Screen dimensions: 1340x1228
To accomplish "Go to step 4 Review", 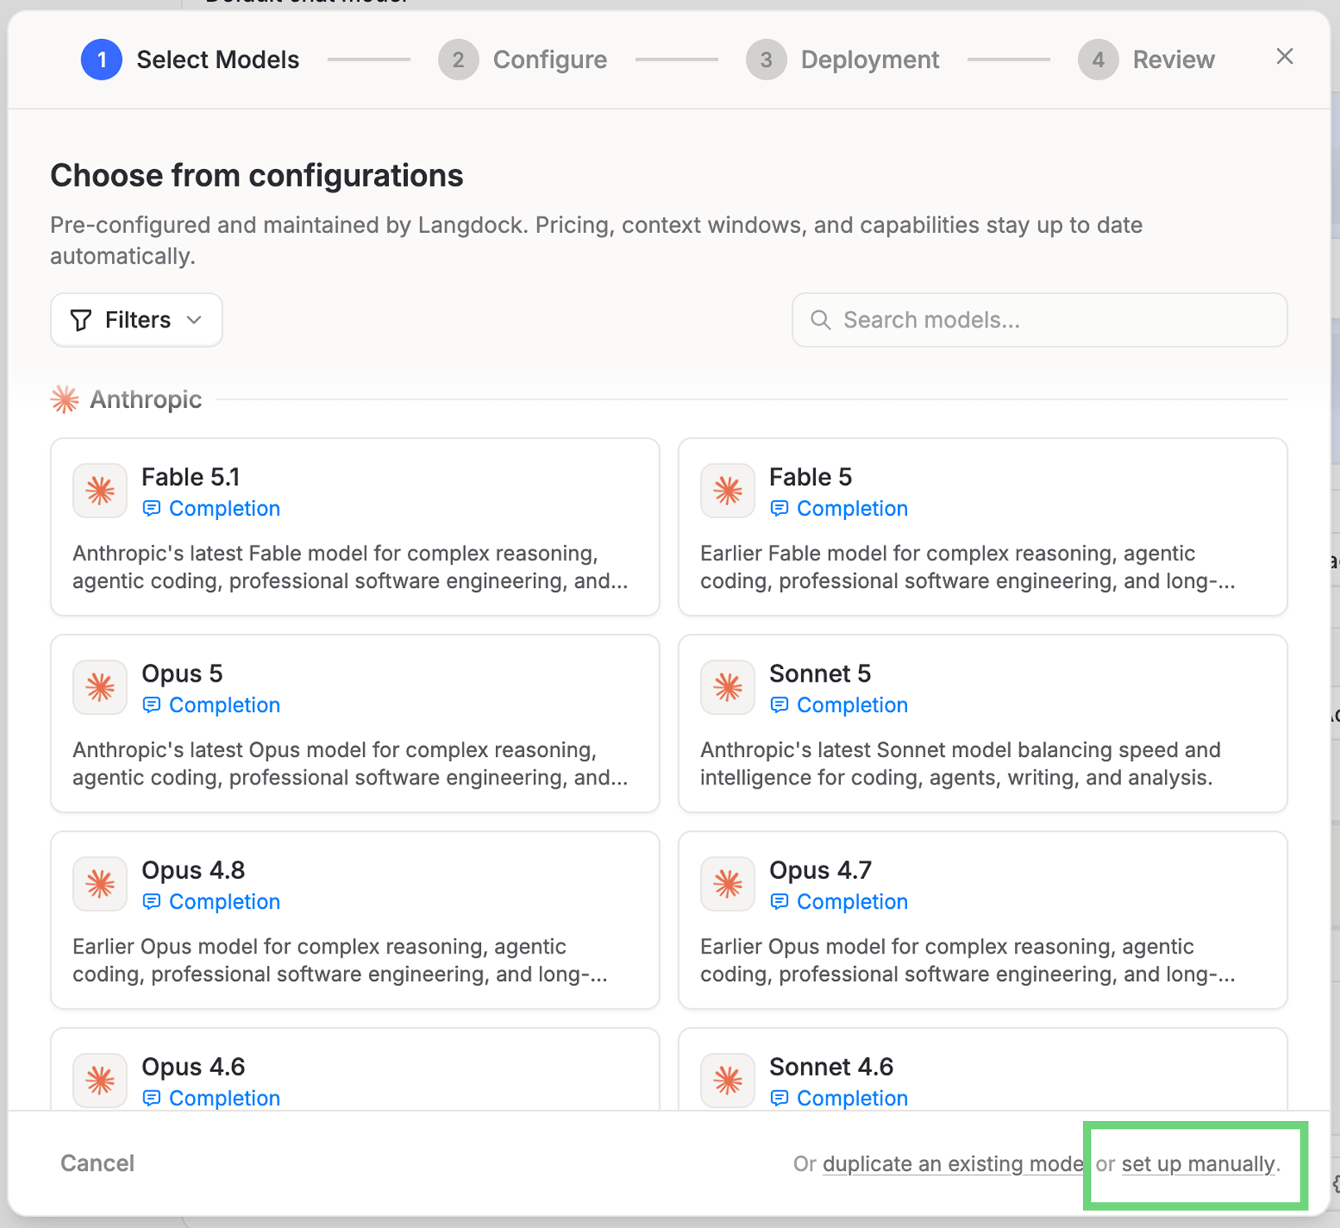I will tap(1147, 60).
